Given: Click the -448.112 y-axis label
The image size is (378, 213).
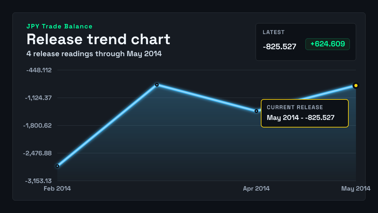Looking at the screenshot, I should click(x=39, y=70).
